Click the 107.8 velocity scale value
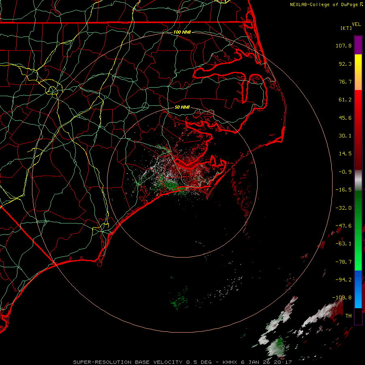The width and height of the screenshot is (365, 365). pyautogui.click(x=344, y=45)
